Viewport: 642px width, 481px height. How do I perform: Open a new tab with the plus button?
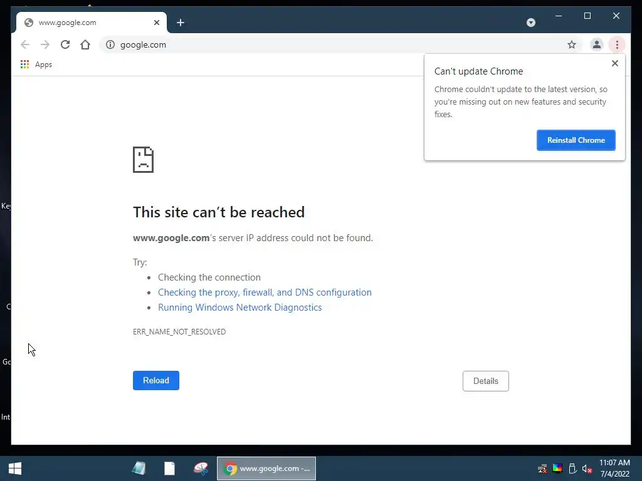coord(181,23)
